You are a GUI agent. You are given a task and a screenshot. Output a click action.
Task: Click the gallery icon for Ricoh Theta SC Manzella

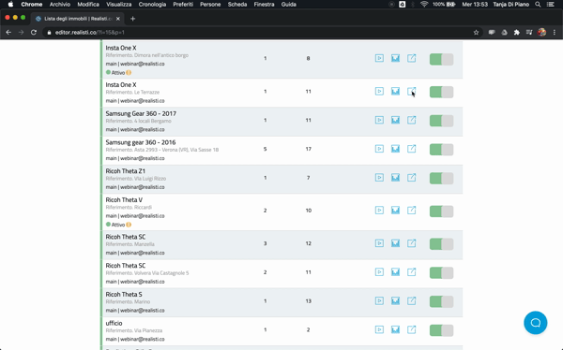(x=395, y=243)
